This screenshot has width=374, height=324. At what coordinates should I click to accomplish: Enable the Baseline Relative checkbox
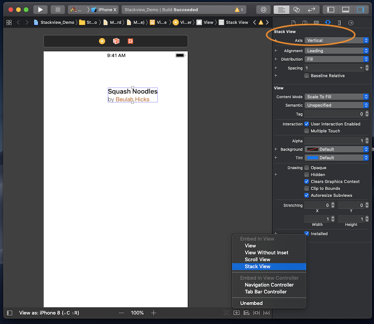click(x=306, y=75)
